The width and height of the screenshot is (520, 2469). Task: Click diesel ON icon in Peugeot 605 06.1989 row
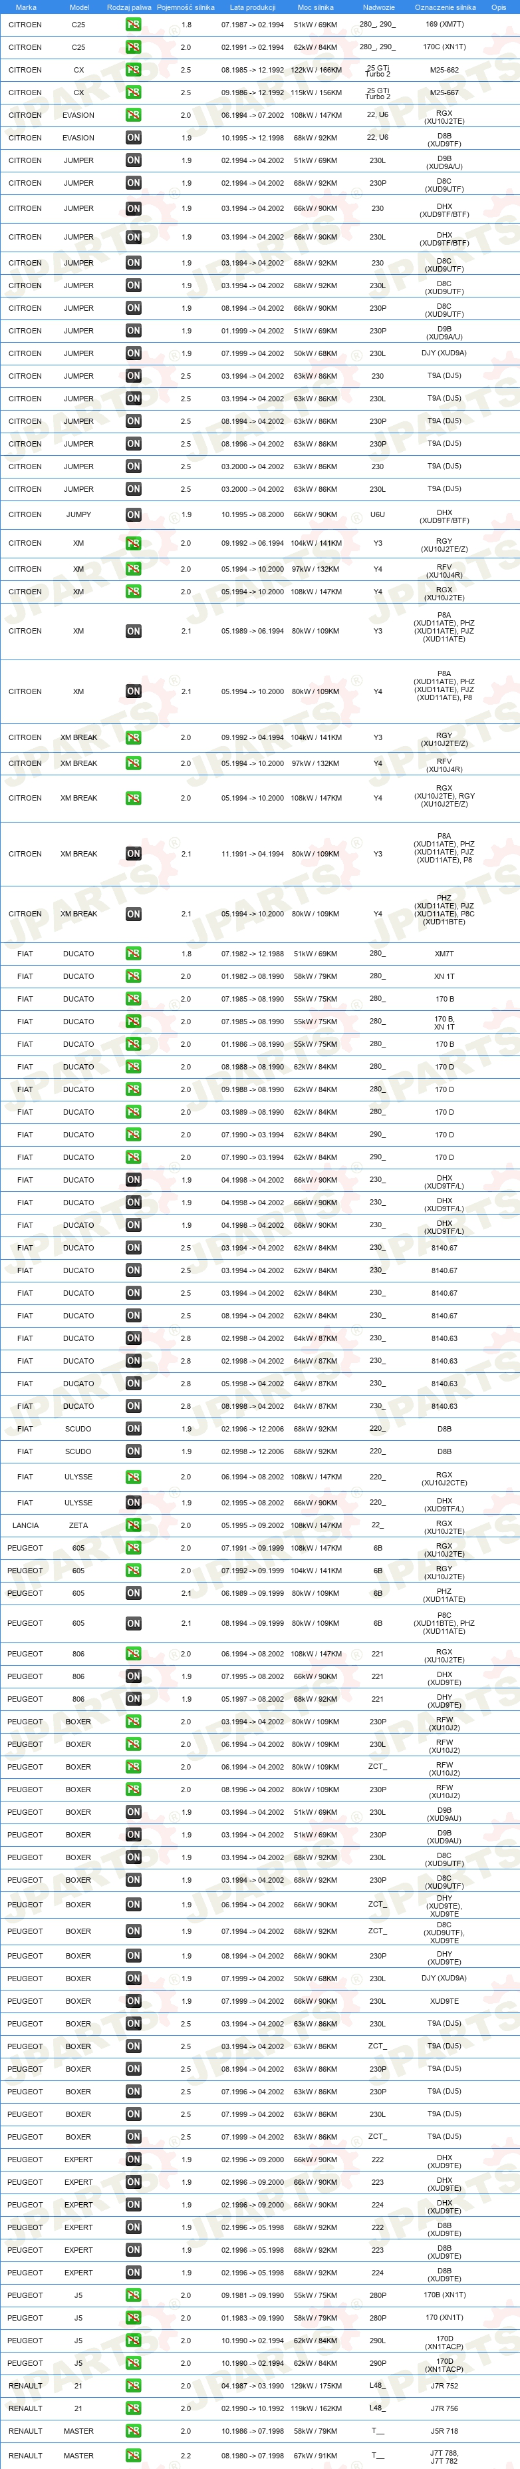click(133, 1593)
